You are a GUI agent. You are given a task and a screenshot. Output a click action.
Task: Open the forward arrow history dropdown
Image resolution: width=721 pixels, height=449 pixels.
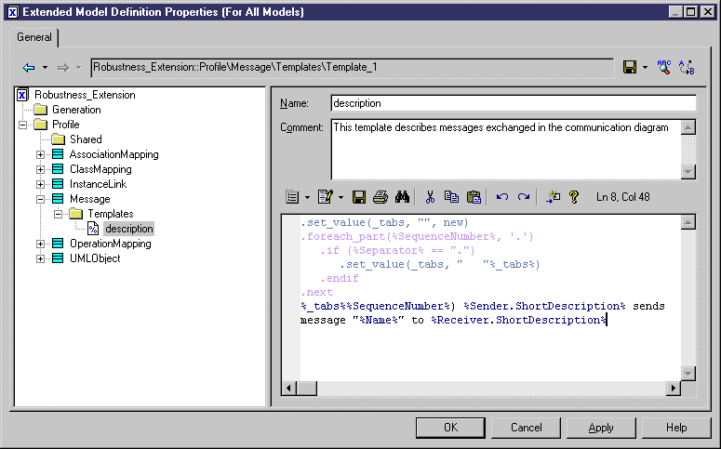(79, 68)
